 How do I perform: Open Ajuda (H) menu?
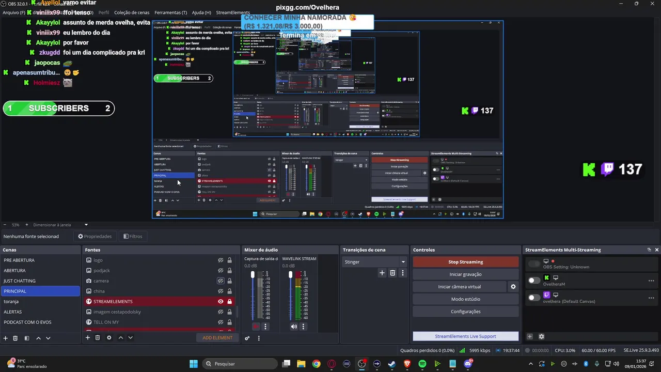coord(201,12)
